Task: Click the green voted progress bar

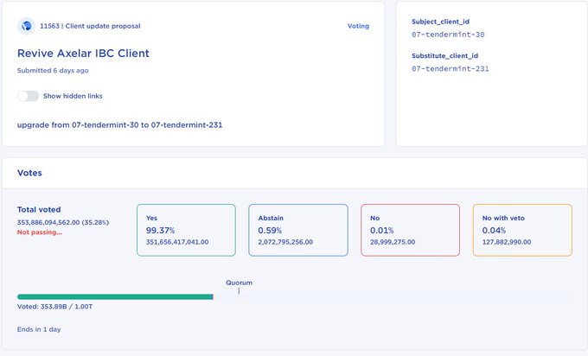Action: (x=115, y=296)
